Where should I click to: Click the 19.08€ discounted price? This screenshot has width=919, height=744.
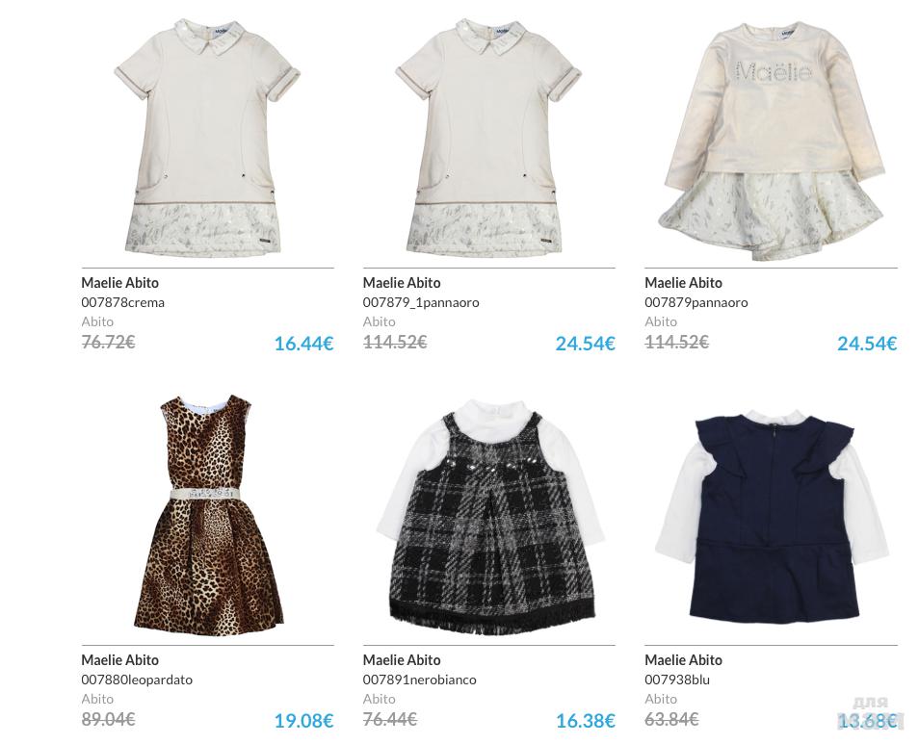click(303, 721)
